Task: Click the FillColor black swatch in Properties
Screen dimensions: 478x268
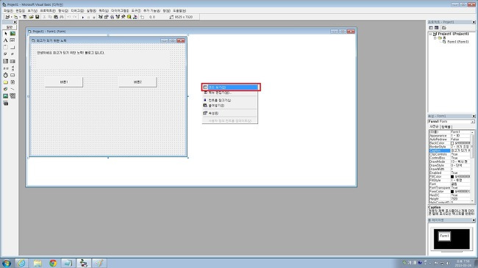Action: coord(452,177)
